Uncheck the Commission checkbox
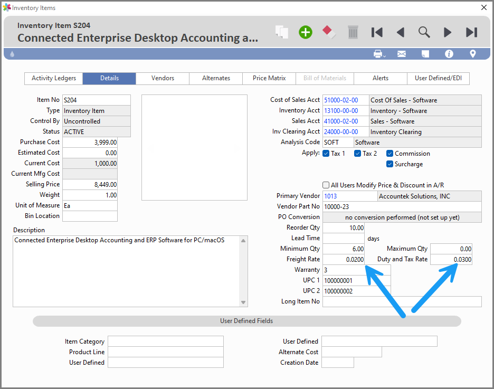The height and width of the screenshot is (389, 494). coord(389,154)
